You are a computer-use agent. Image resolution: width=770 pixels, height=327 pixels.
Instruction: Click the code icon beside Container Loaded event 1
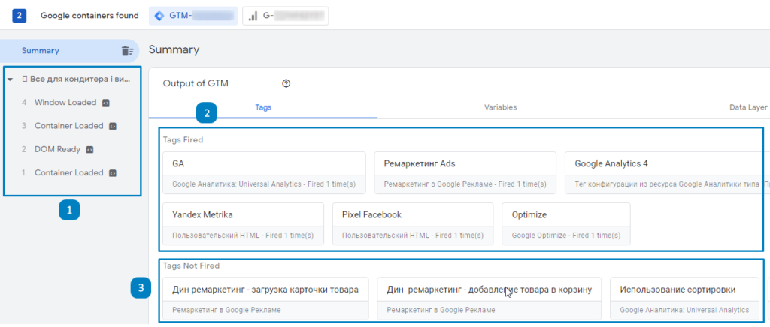[112, 173]
